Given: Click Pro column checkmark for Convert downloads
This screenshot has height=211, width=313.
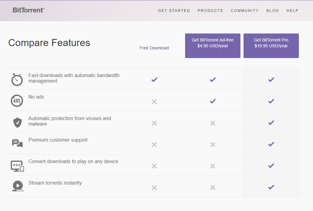Looking at the screenshot, I should click(271, 166).
